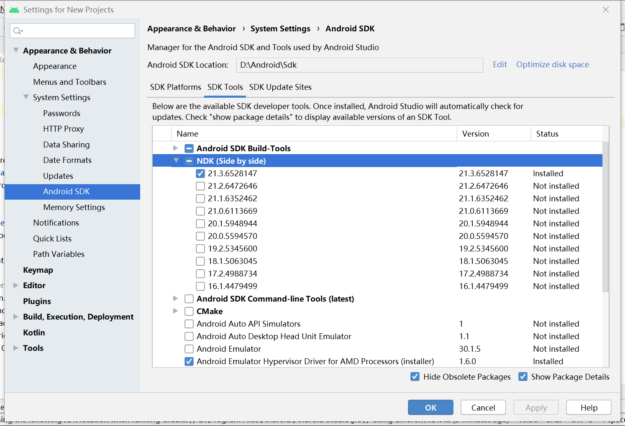Image resolution: width=625 pixels, height=426 pixels.
Task: Expand Build, Execution, Deployment section
Action: (x=15, y=317)
